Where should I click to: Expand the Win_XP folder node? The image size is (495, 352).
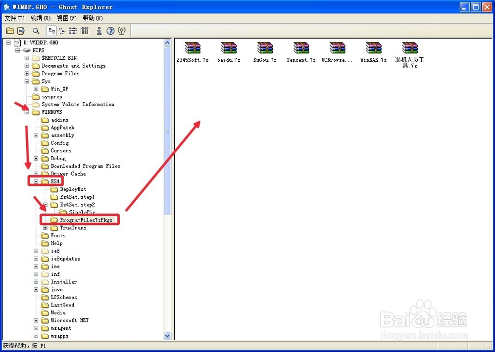(36, 89)
